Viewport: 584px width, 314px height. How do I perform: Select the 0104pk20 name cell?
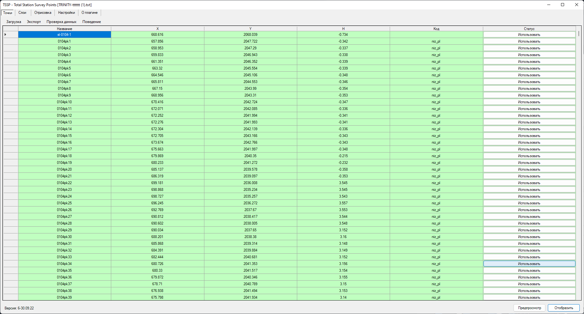(x=65, y=169)
